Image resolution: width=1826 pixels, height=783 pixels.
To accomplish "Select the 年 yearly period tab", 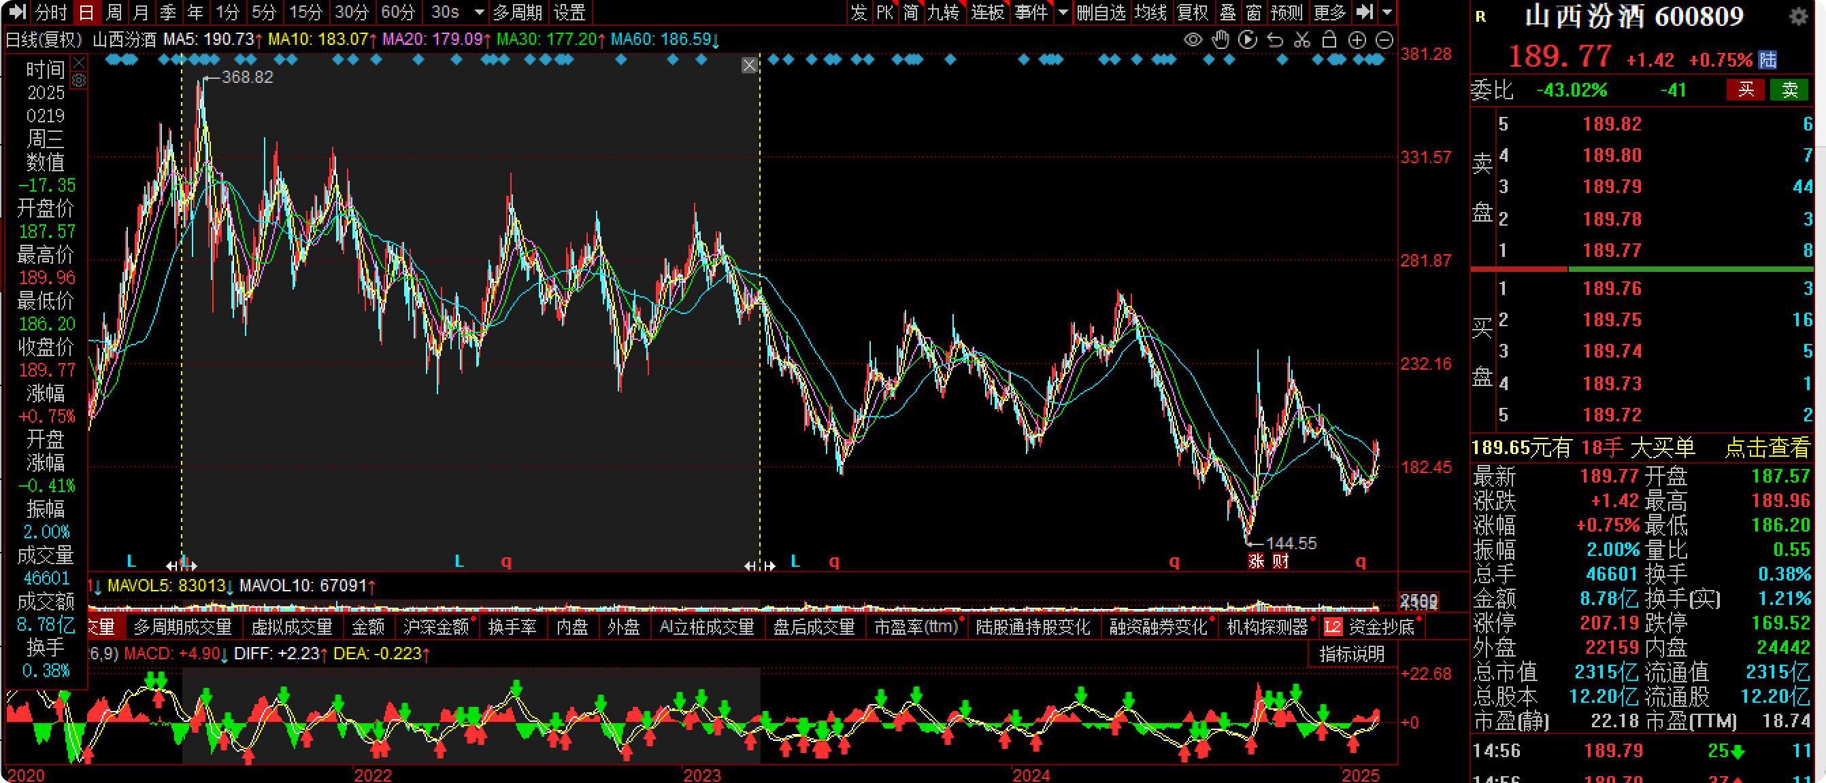I will [x=195, y=13].
